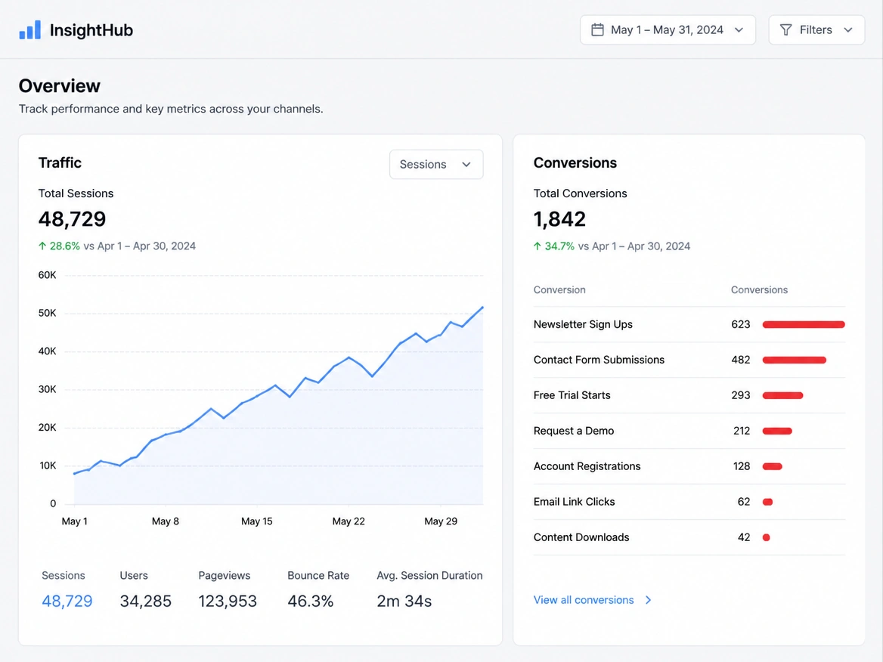Click the Newsletter Sign Ups red bar

pyautogui.click(x=804, y=324)
